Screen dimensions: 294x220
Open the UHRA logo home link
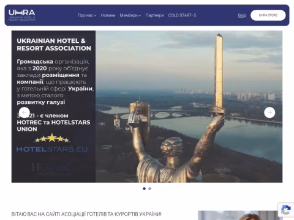pyautogui.click(x=22, y=15)
